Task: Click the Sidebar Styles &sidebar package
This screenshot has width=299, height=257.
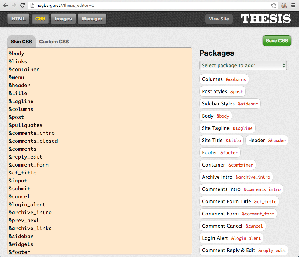Action: (x=230, y=104)
